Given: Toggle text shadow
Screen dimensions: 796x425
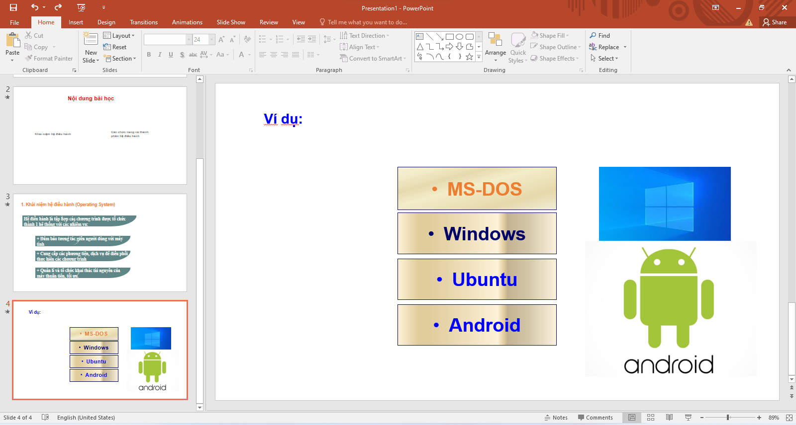Looking at the screenshot, I should click(182, 55).
